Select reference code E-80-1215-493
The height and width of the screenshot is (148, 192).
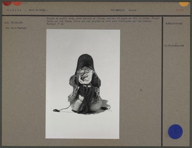pyautogui.click(x=174, y=24)
